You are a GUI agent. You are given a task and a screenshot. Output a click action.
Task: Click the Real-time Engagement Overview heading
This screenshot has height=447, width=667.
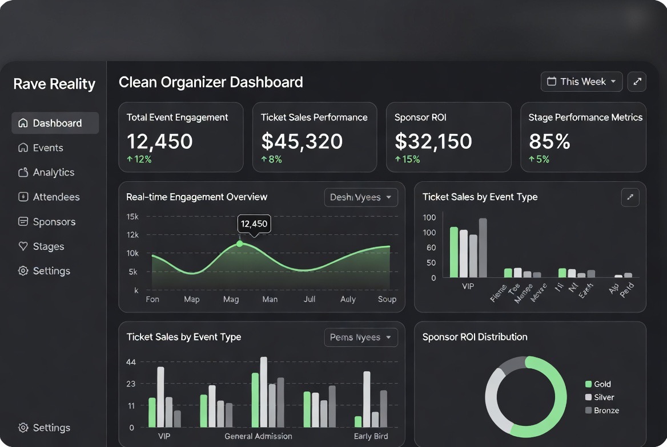click(196, 197)
